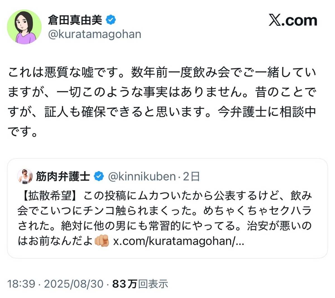Click the @kinnikuben handle
This screenshot has height=298, width=335.
142,176
